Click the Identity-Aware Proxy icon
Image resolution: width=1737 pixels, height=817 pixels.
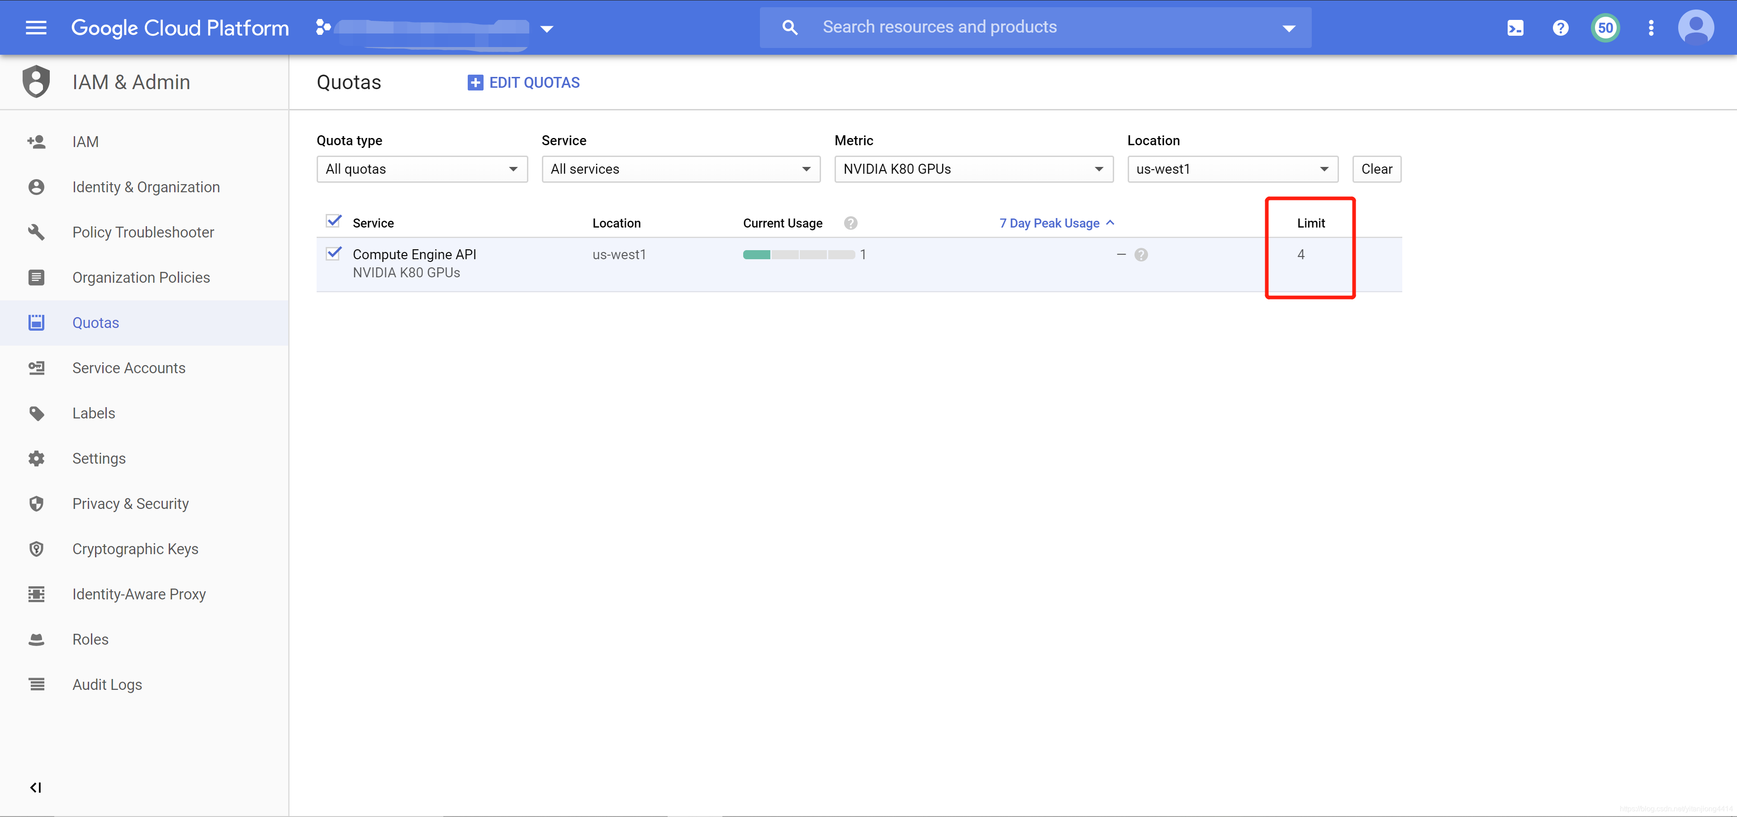tap(36, 594)
